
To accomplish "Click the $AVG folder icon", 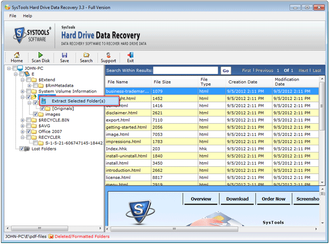I will tap(34, 126).
